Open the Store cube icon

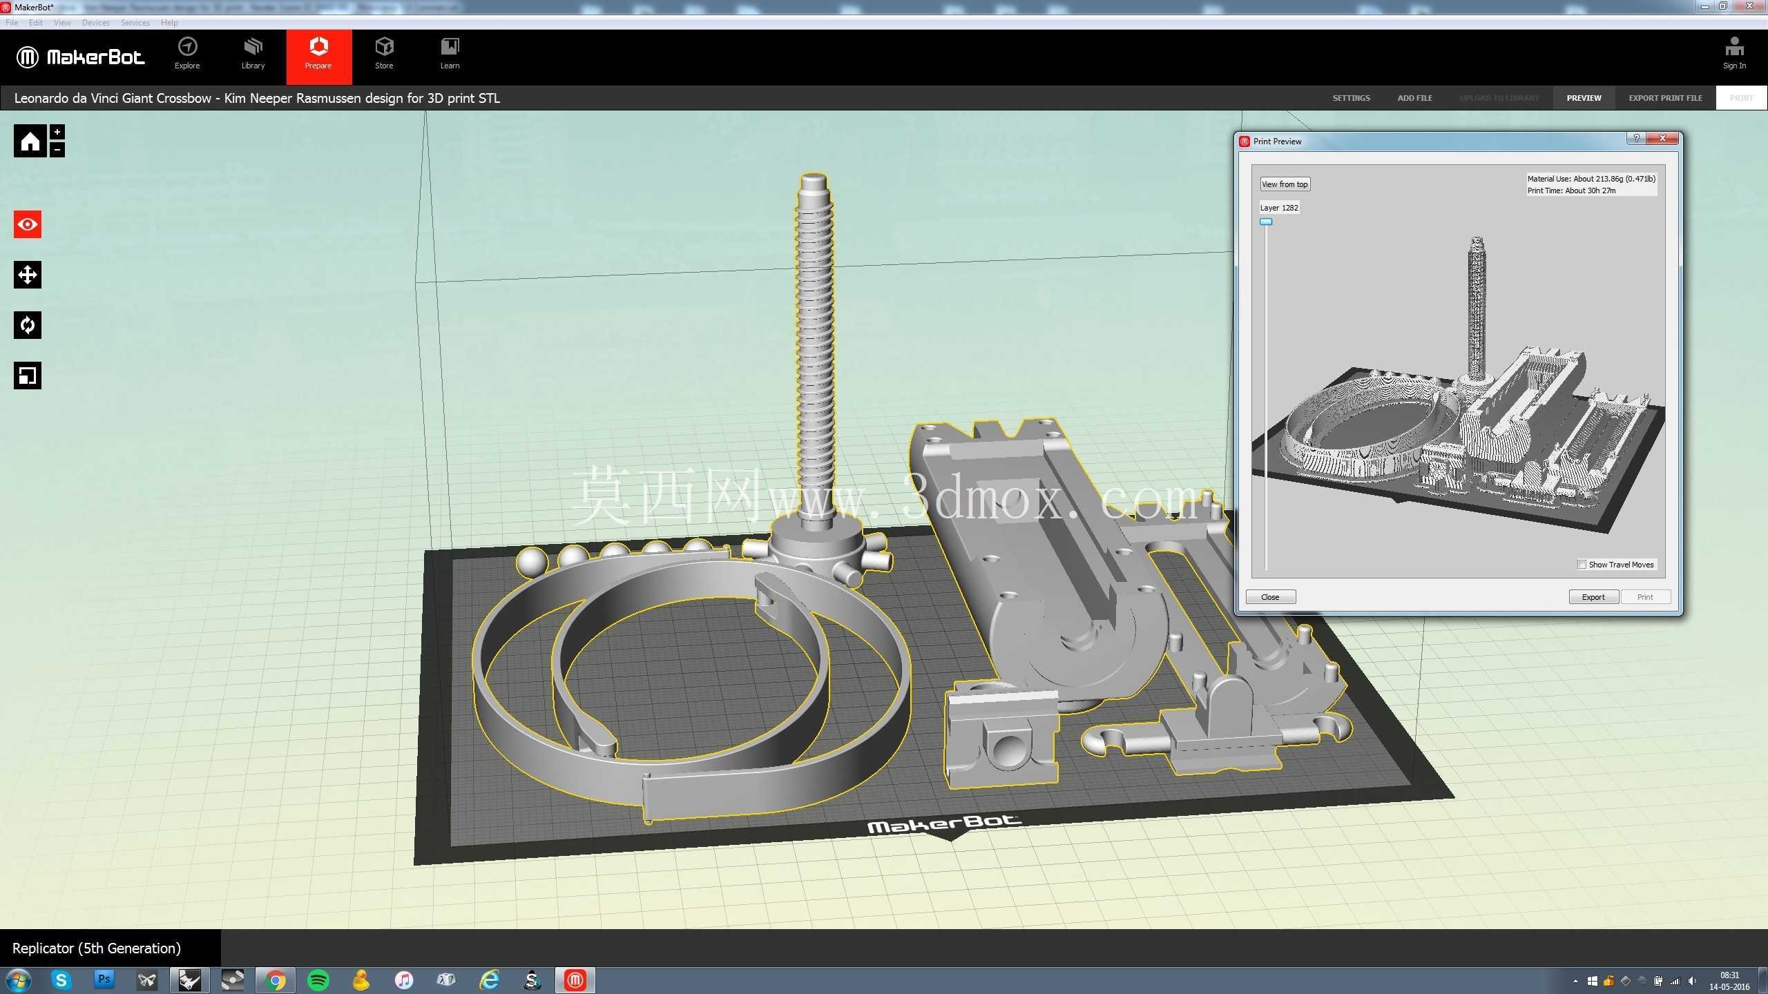384,54
